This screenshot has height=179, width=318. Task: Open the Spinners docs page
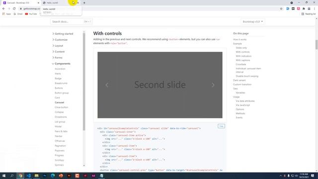pyautogui.click(x=59, y=165)
